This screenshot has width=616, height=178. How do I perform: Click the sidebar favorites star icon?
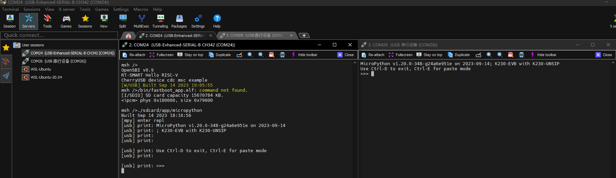6,48
